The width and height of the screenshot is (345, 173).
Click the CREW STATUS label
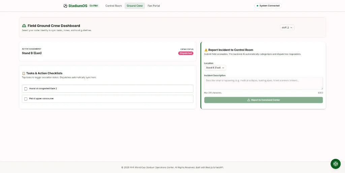(x=187, y=49)
